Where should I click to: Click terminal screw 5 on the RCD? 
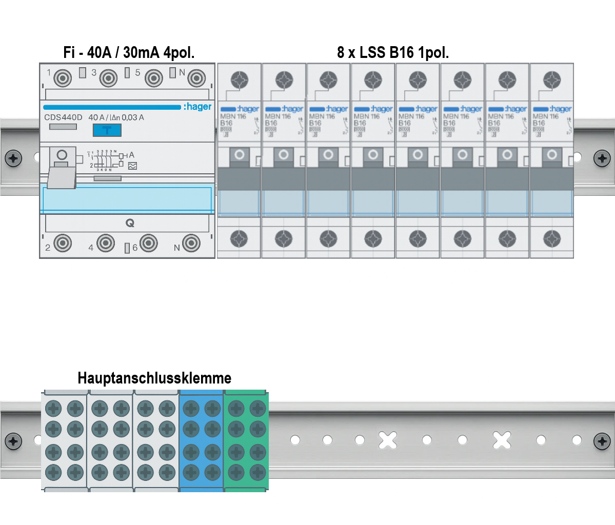coord(153,78)
